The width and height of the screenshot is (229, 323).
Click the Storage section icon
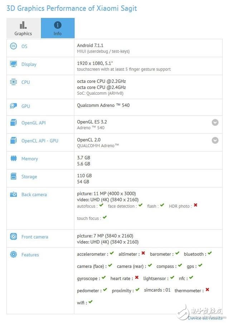pyautogui.click(x=13, y=176)
